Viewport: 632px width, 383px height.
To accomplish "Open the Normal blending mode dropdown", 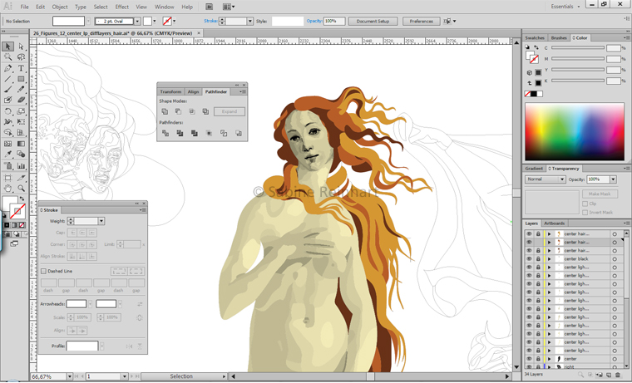I will (546, 179).
